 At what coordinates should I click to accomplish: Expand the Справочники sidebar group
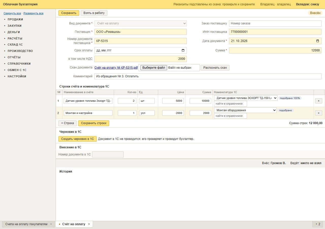click(x=19, y=64)
